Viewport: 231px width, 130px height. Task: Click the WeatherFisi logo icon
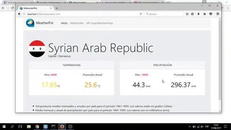(30, 23)
